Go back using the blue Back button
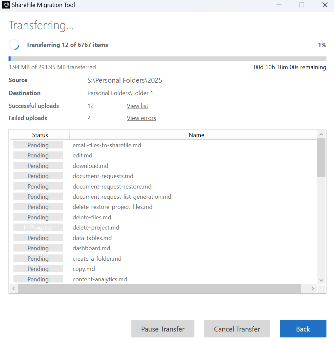This screenshot has height=343, width=334. 303,329
